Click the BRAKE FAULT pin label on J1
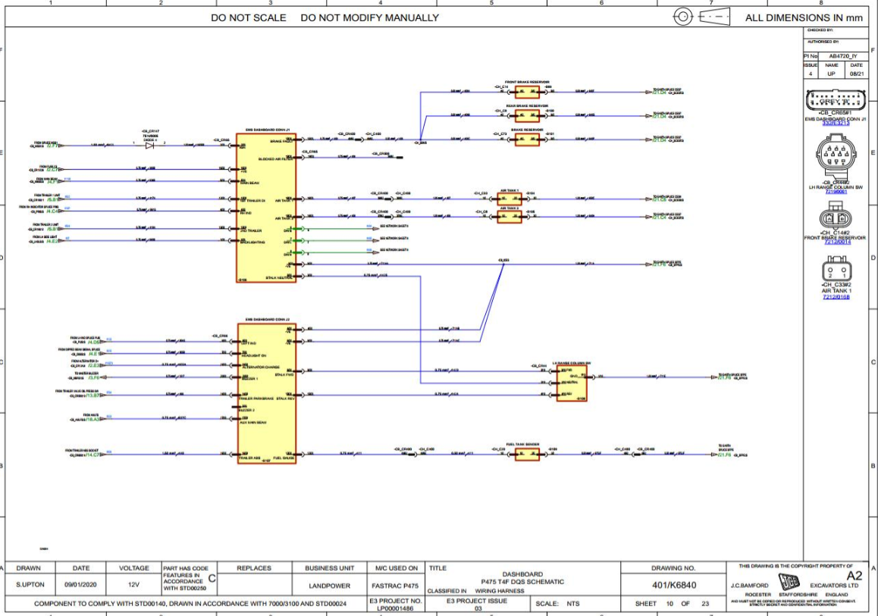Screen dimensions: 878x616 coord(281,142)
